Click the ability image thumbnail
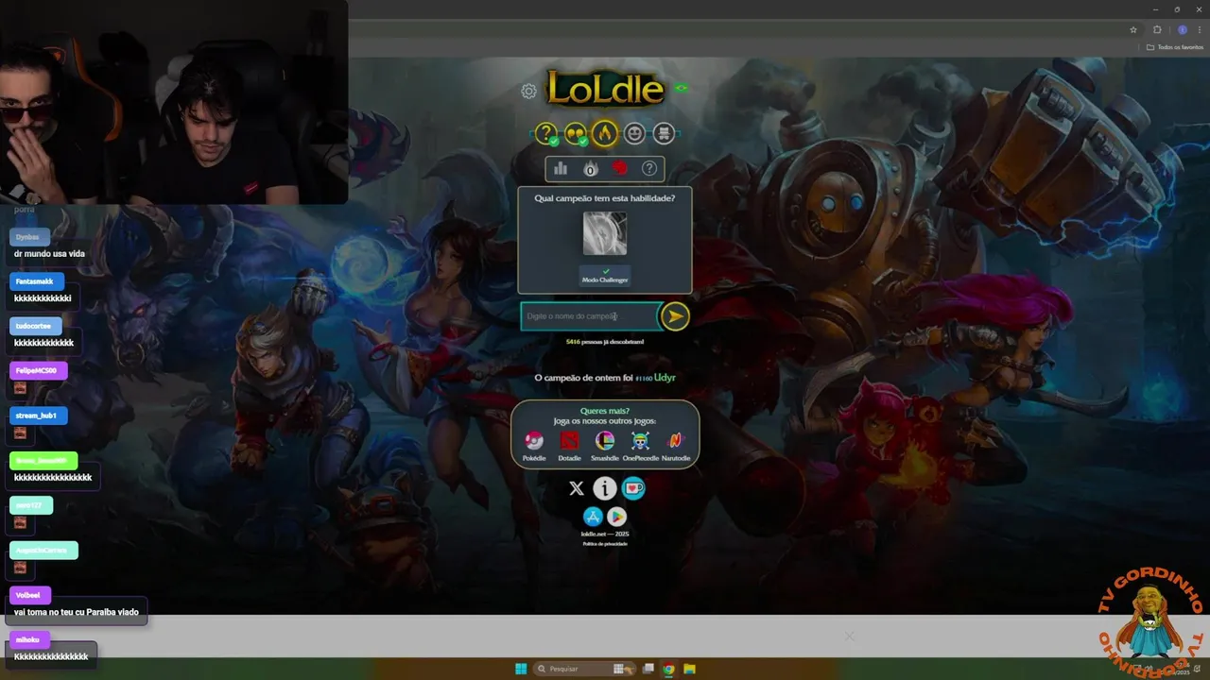This screenshot has width=1210, height=680. point(605,233)
